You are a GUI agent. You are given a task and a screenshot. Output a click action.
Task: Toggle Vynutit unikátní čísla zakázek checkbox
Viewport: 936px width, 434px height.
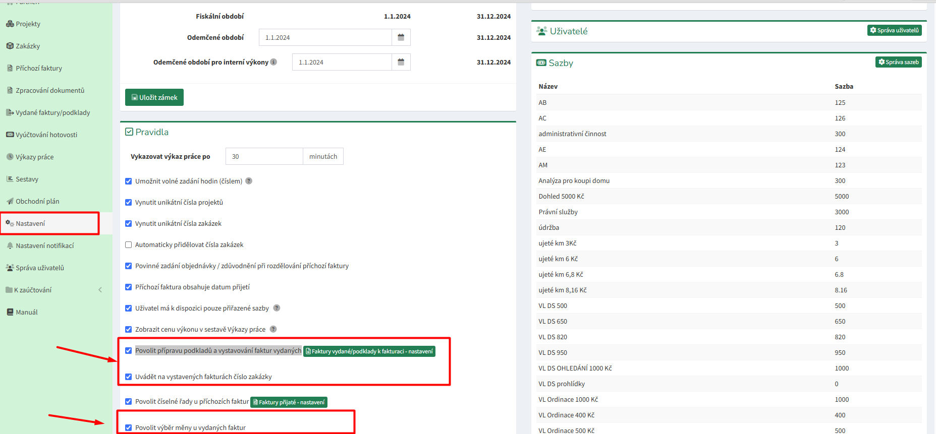tap(128, 223)
